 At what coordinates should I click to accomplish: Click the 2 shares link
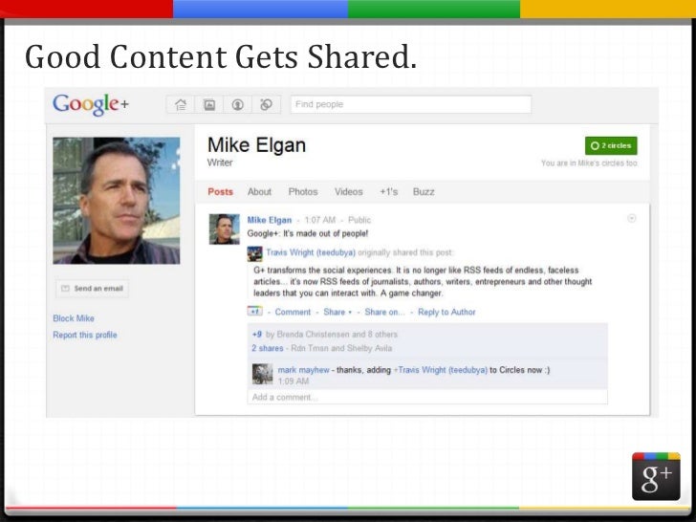point(268,348)
